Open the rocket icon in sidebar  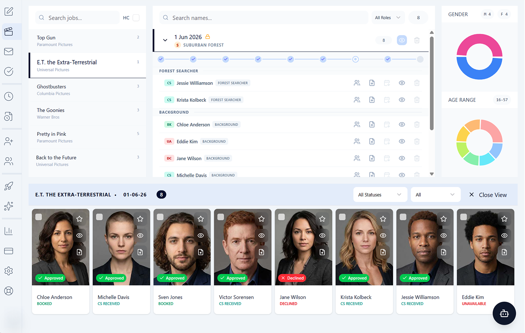click(x=9, y=186)
